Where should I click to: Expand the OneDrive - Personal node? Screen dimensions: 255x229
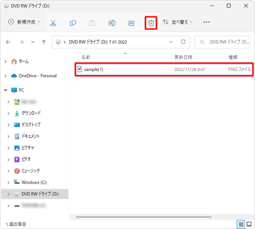click(6, 76)
